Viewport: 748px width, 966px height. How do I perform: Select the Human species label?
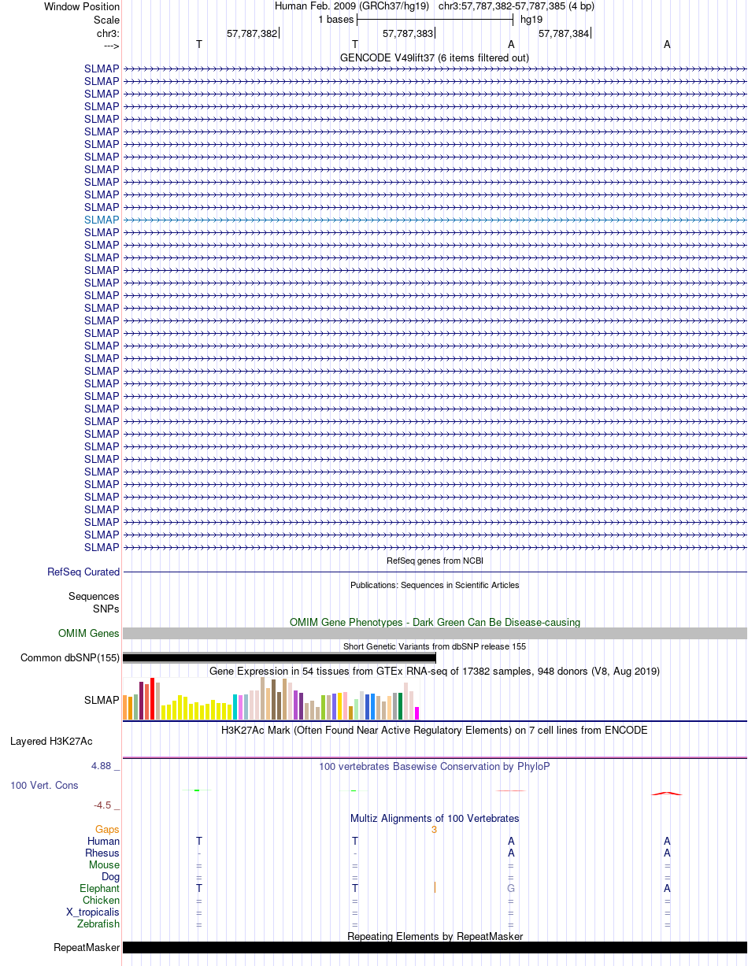click(x=103, y=841)
